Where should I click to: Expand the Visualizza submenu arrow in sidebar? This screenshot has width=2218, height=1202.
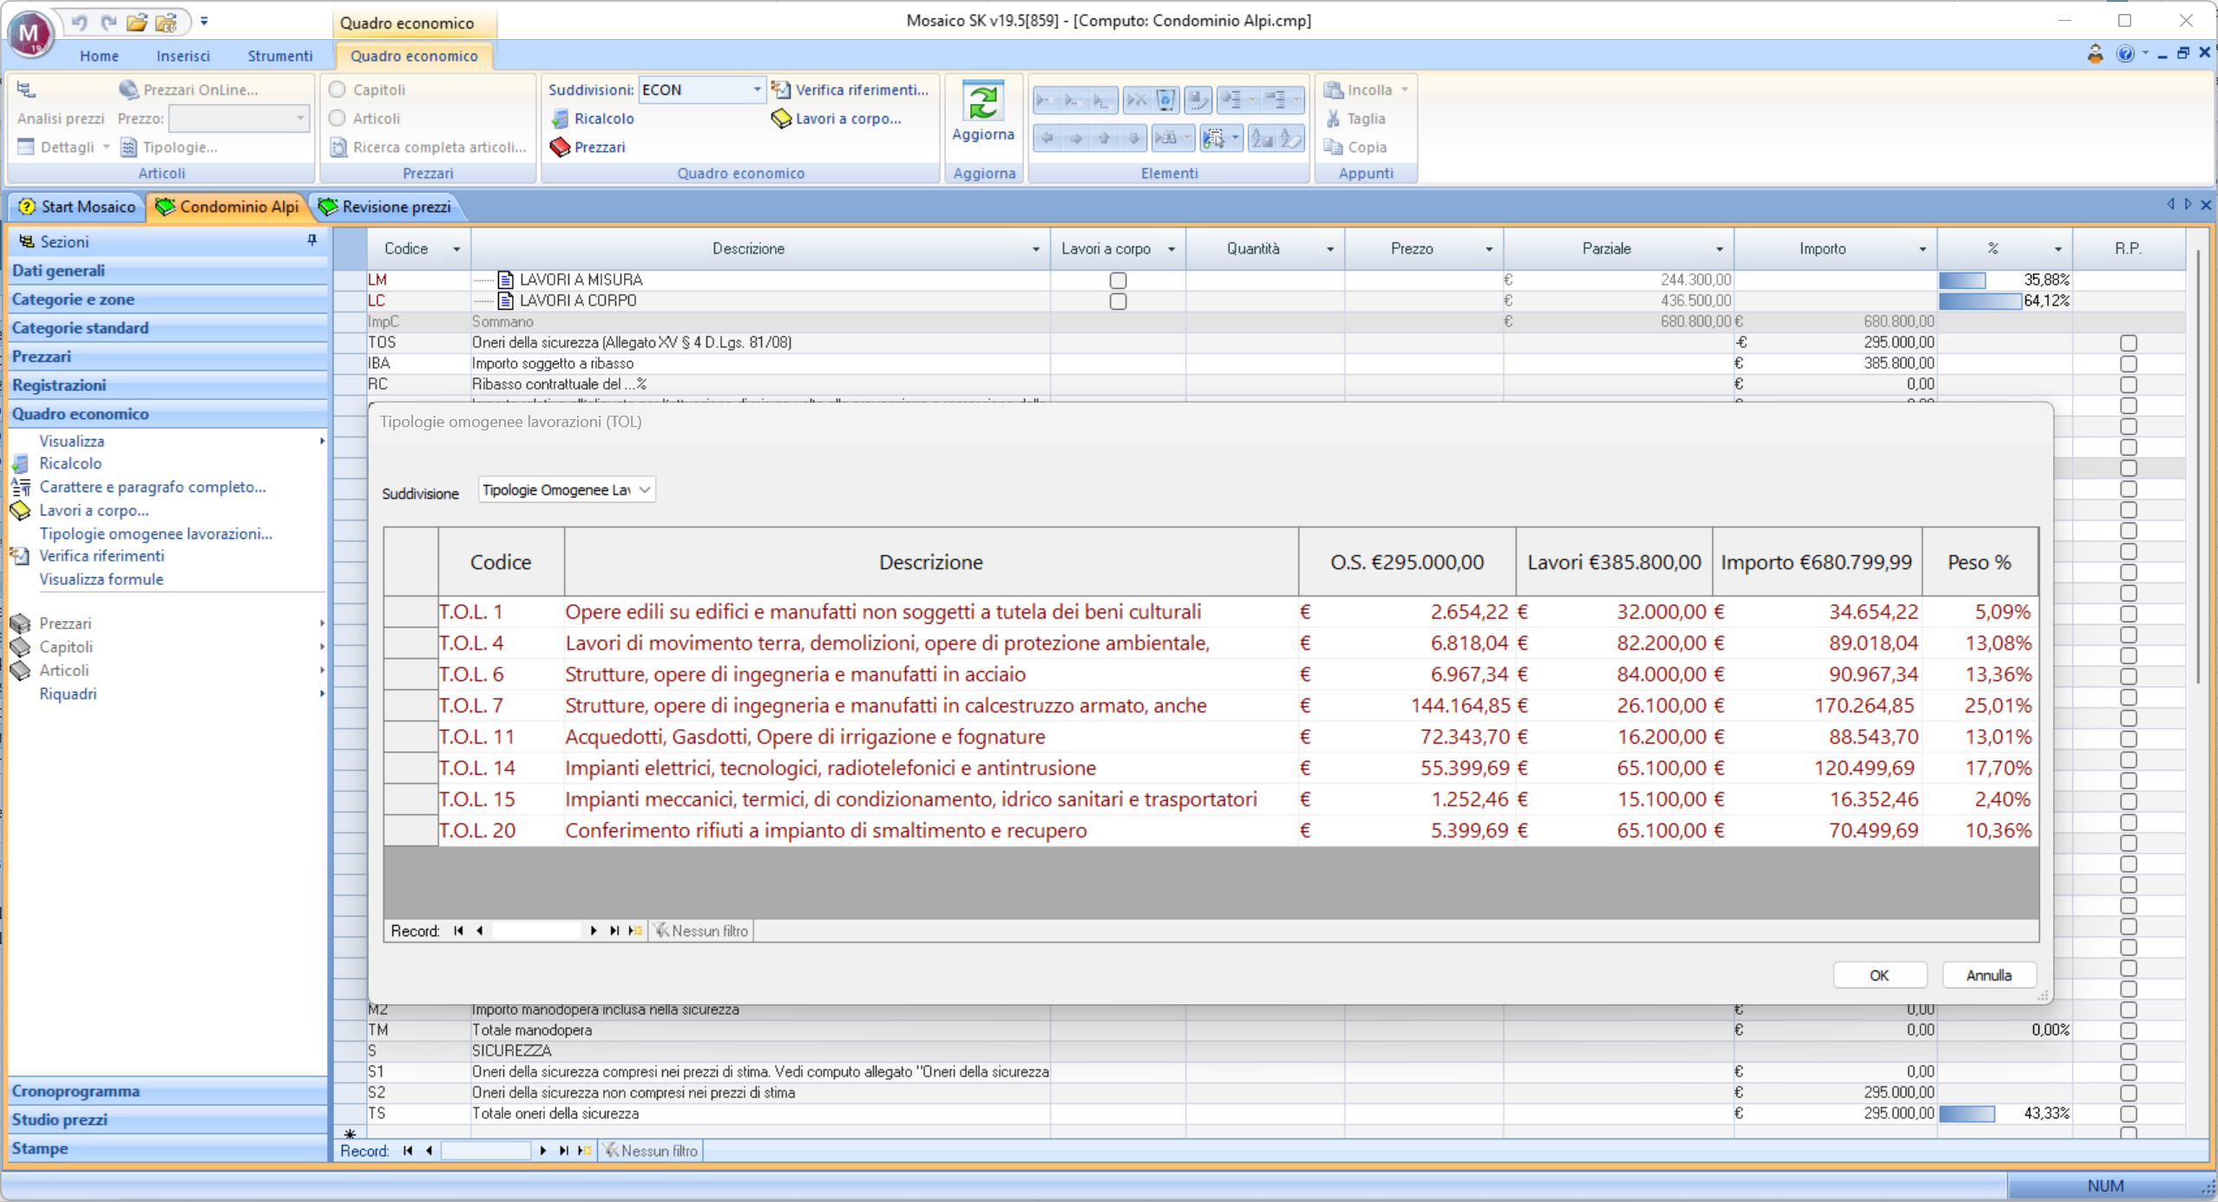pyautogui.click(x=322, y=441)
